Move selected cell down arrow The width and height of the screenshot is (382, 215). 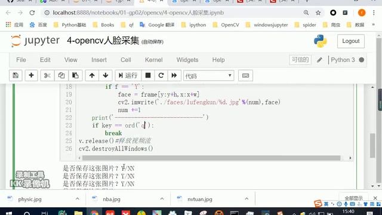[x=106, y=75]
